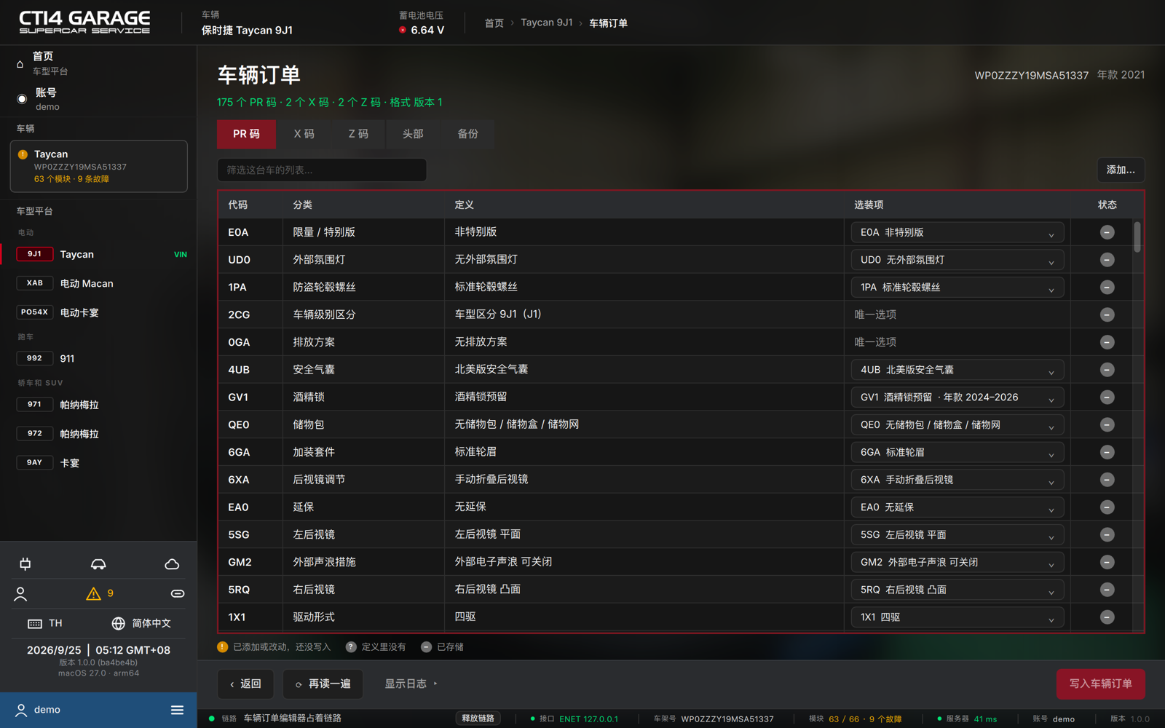Click the 5SG 左后视镜 平面 option dropdown
Image resolution: width=1165 pixels, height=728 pixels.
pos(957,535)
